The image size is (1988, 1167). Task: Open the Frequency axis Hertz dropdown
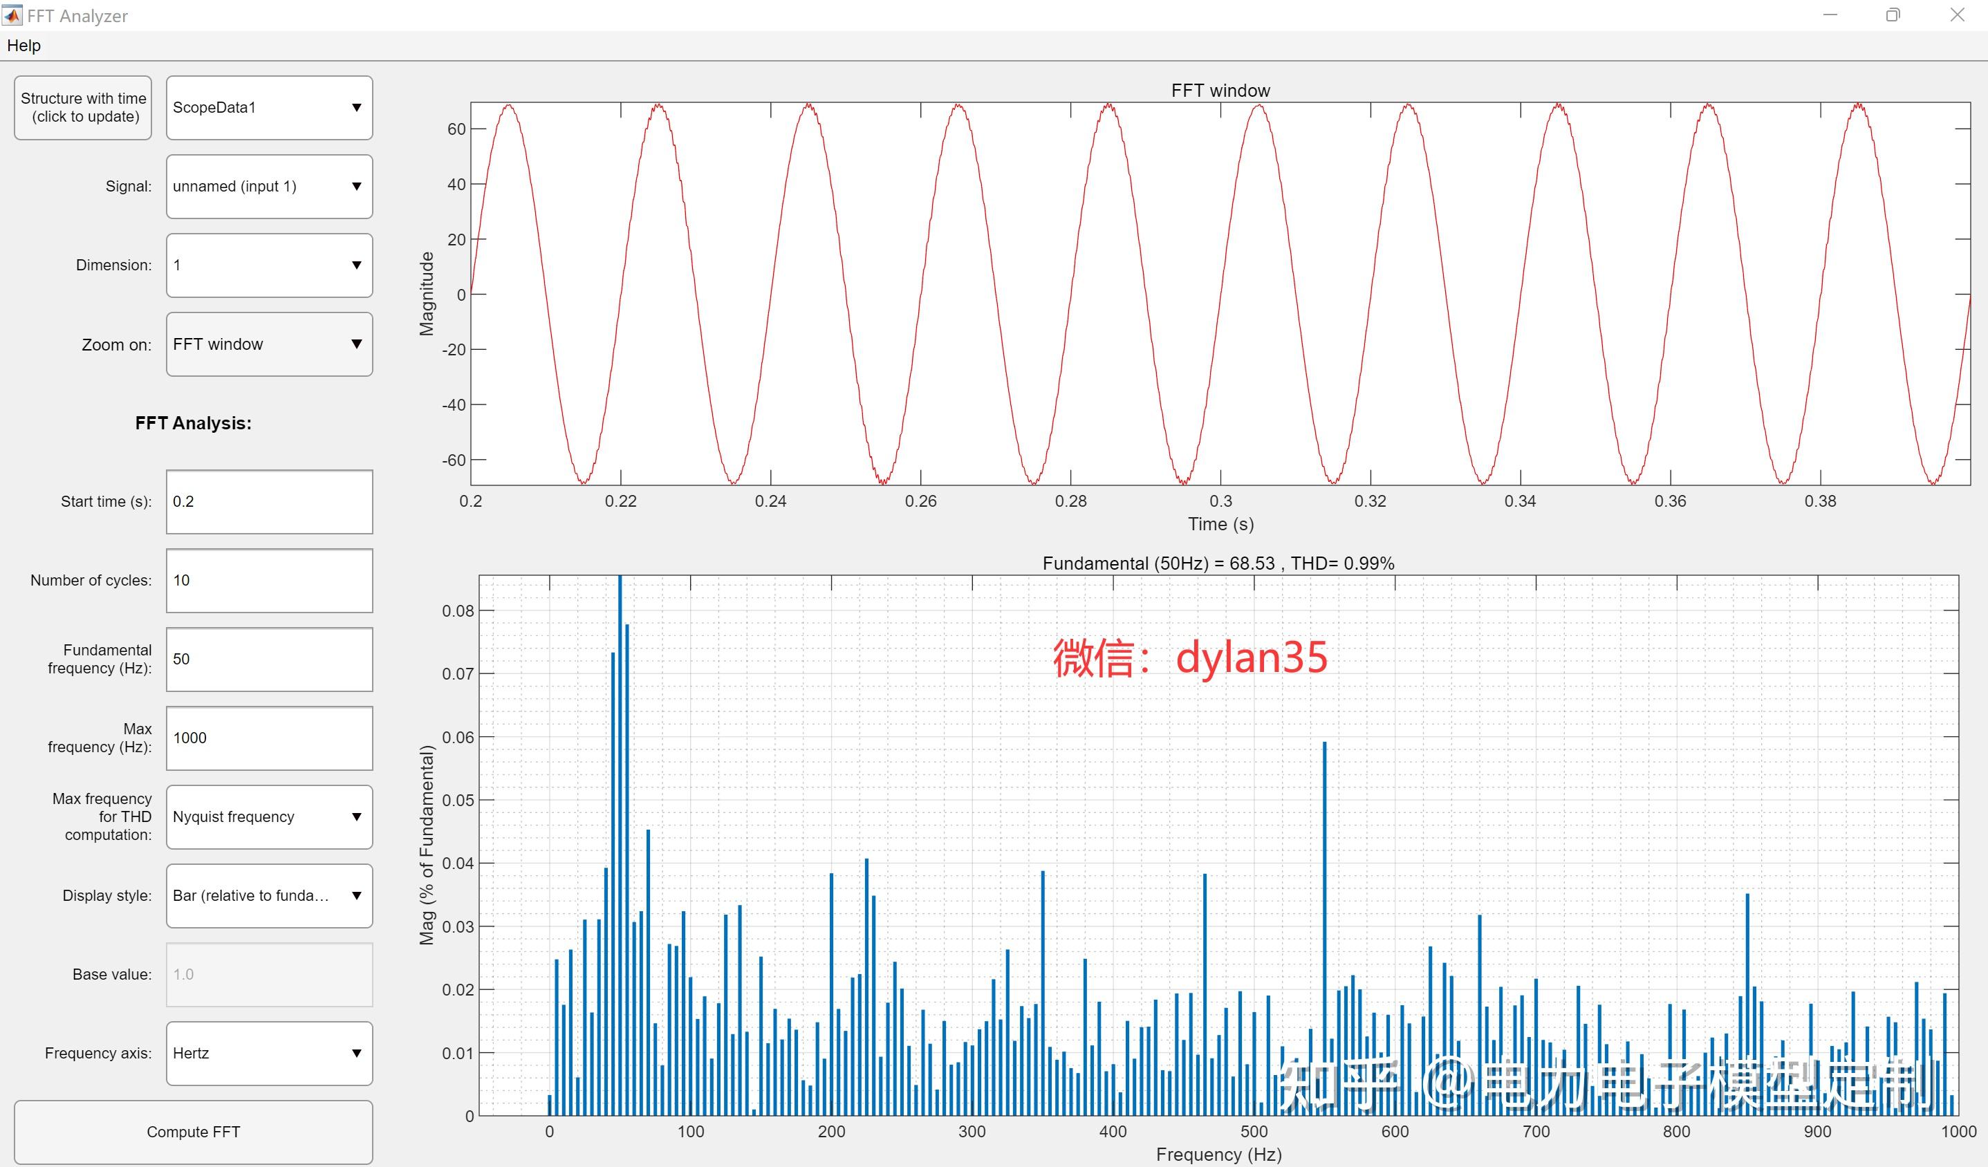[269, 1054]
